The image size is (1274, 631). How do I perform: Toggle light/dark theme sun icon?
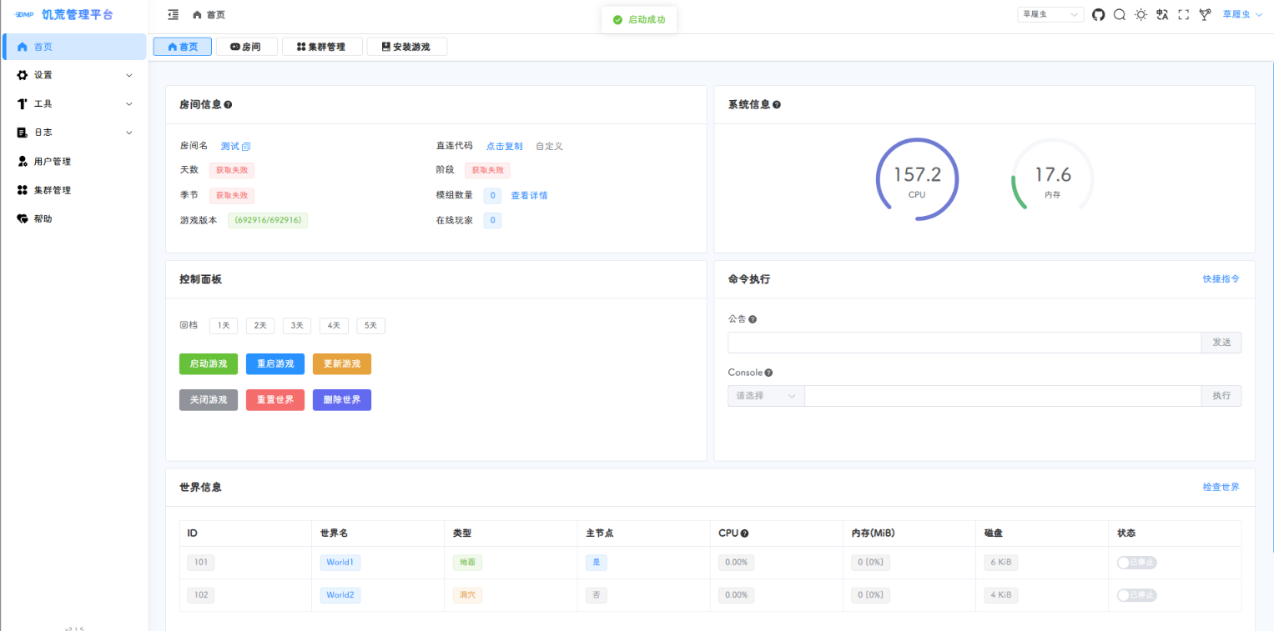[1141, 14]
